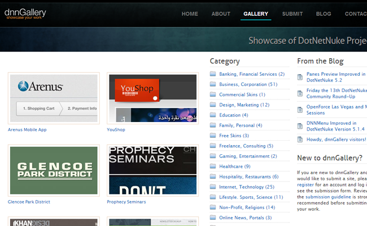The image size is (367, 226).
Task: Open the KHAN Design thumbnail
Action: (54, 221)
